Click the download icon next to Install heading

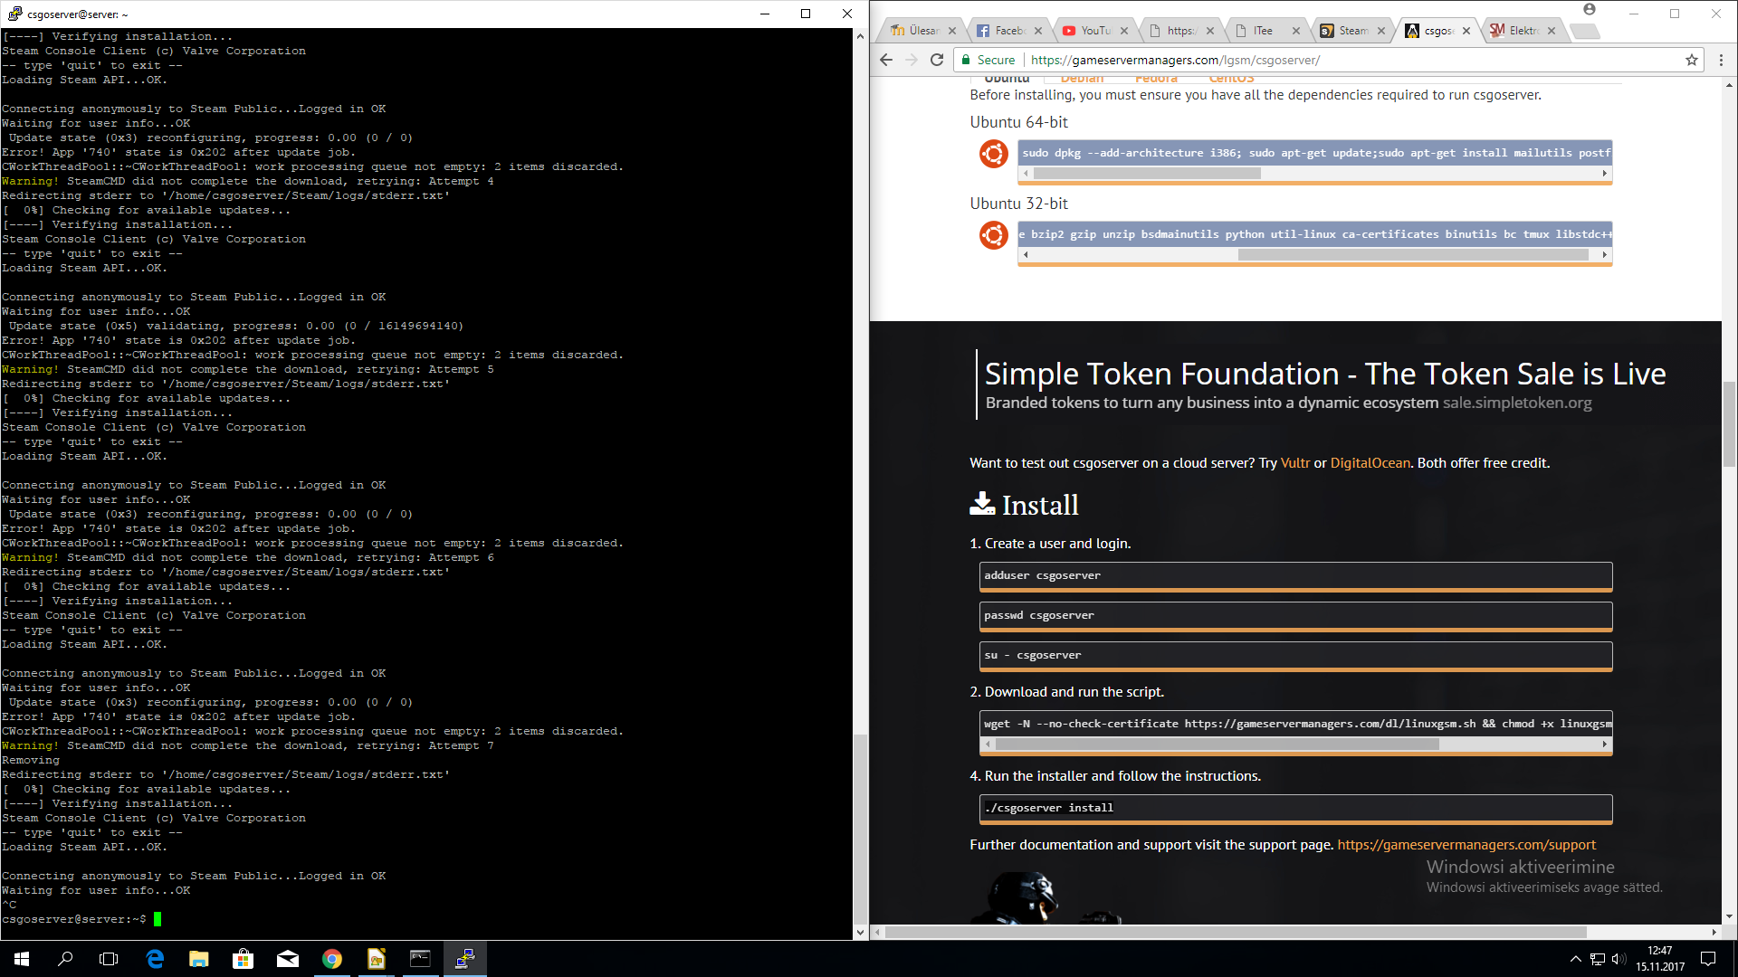[984, 504]
